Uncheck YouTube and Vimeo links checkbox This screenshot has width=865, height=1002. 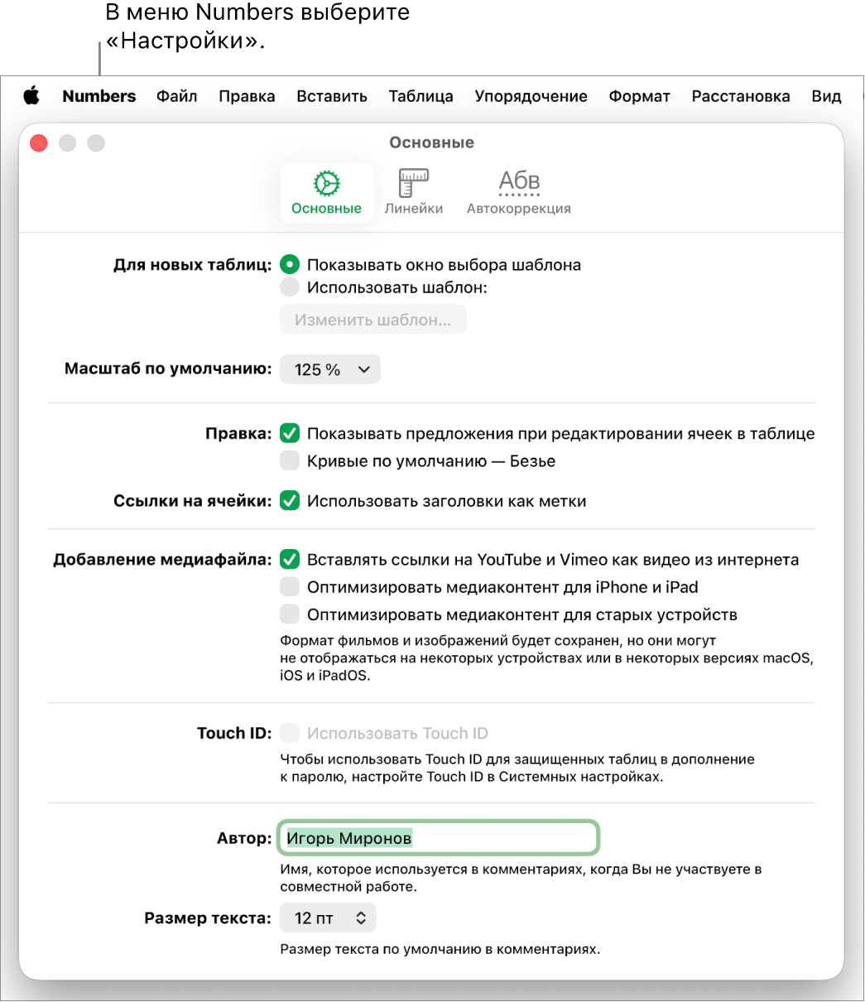289,560
